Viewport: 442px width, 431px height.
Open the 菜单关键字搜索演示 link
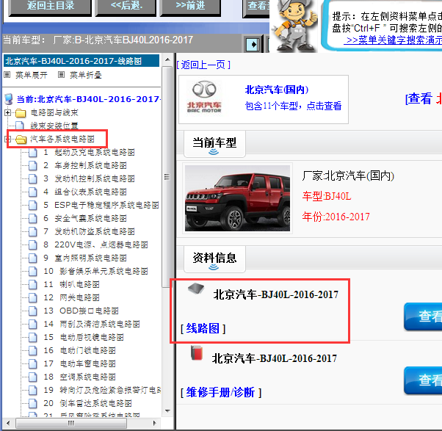[x=394, y=40]
